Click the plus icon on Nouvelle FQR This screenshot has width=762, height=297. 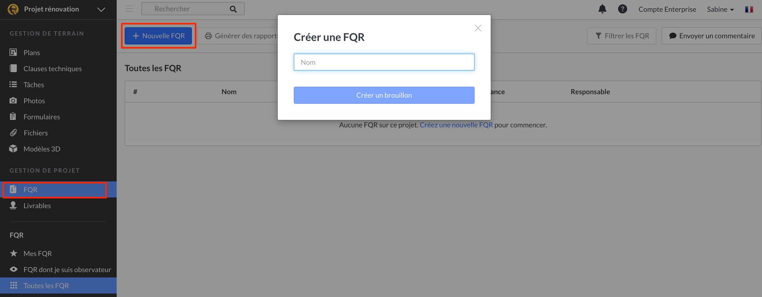[136, 36]
